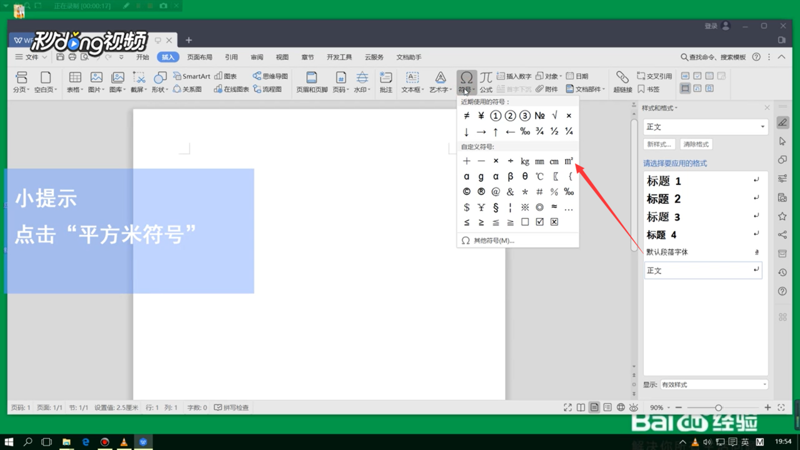Open the 90% zoom level dropdown

[659, 407]
